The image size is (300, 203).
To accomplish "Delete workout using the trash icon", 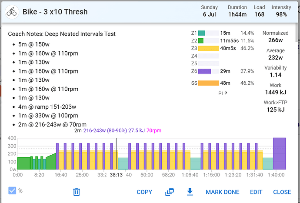I will point(77,192).
